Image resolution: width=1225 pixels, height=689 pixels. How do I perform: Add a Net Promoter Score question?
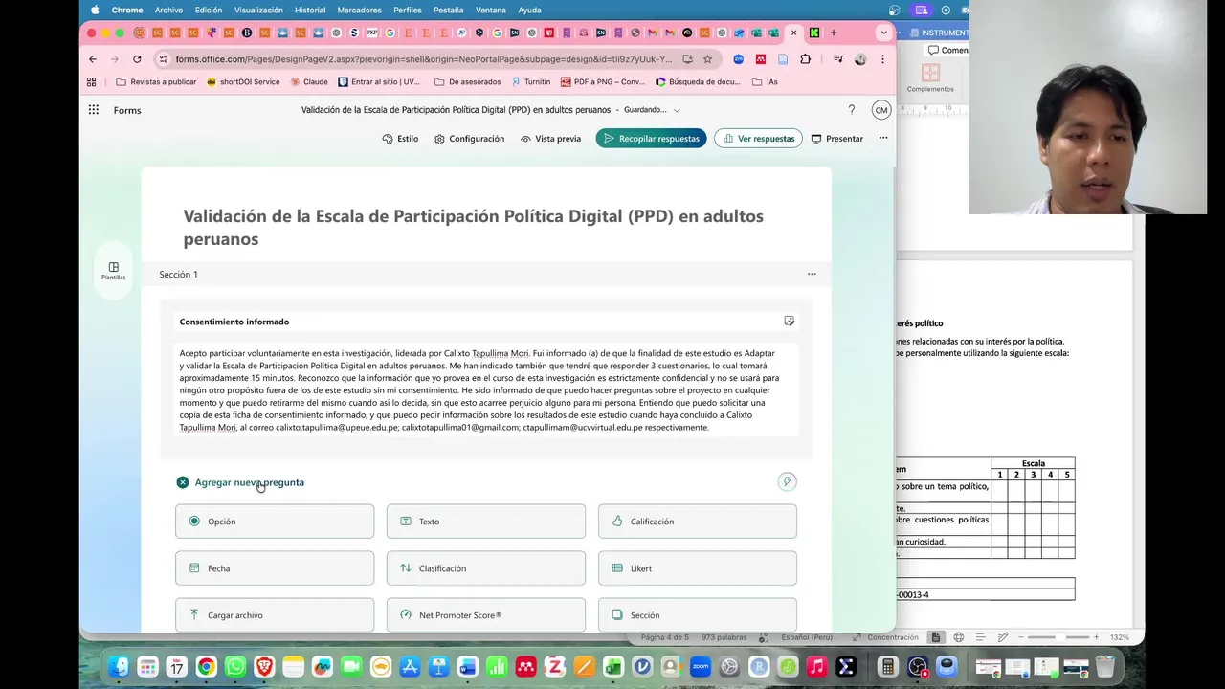486,615
